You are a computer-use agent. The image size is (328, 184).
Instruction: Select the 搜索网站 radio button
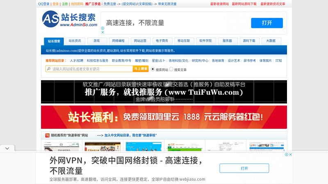pyautogui.click(x=153, y=69)
